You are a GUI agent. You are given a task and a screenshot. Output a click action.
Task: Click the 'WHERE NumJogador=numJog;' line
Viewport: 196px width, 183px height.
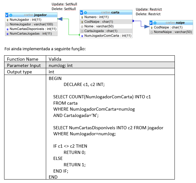point(84,134)
